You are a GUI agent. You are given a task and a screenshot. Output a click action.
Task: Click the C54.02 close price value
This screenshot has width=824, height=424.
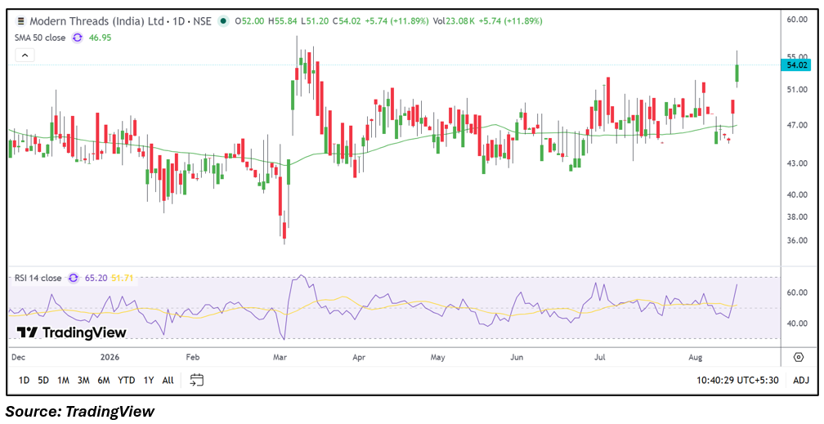(345, 21)
